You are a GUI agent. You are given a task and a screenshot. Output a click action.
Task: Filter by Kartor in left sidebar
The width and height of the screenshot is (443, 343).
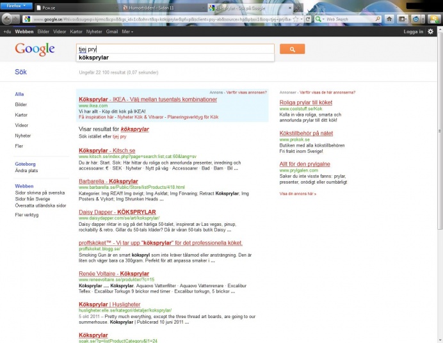pos(21,115)
